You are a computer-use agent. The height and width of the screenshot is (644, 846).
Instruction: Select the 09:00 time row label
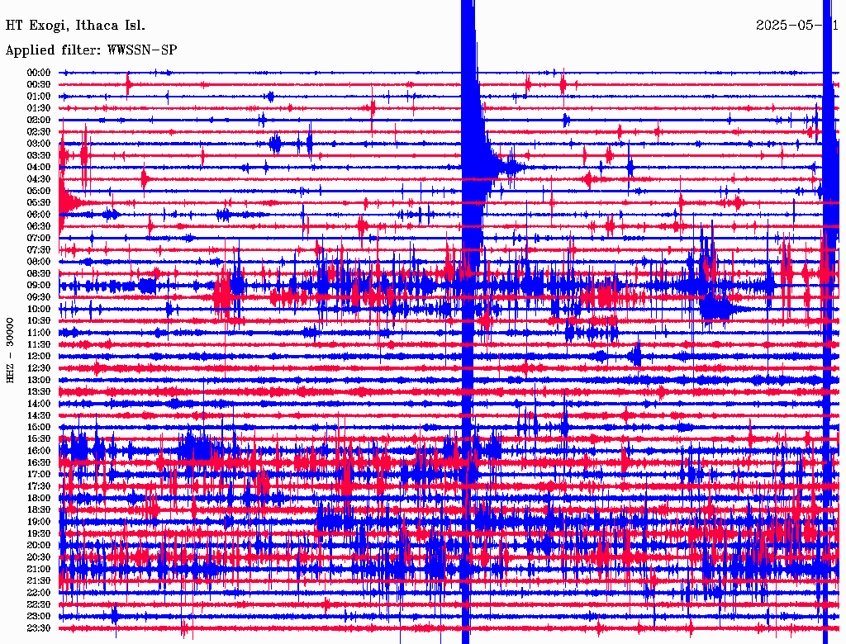(39, 286)
